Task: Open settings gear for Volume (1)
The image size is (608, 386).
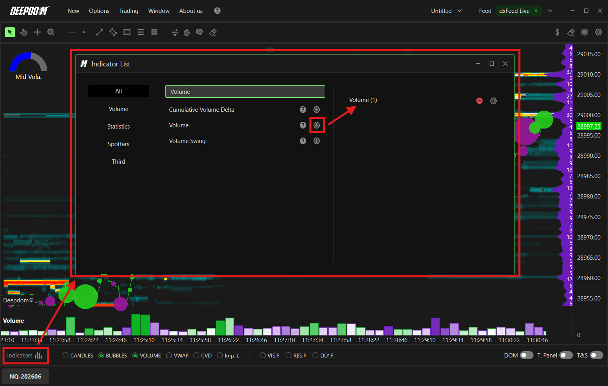Action: (x=493, y=101)
